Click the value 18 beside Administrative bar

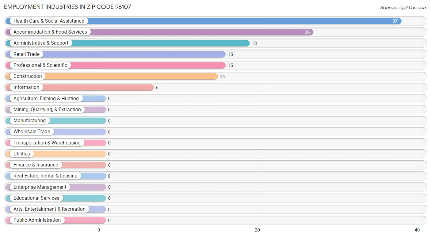tap(254, 43)
